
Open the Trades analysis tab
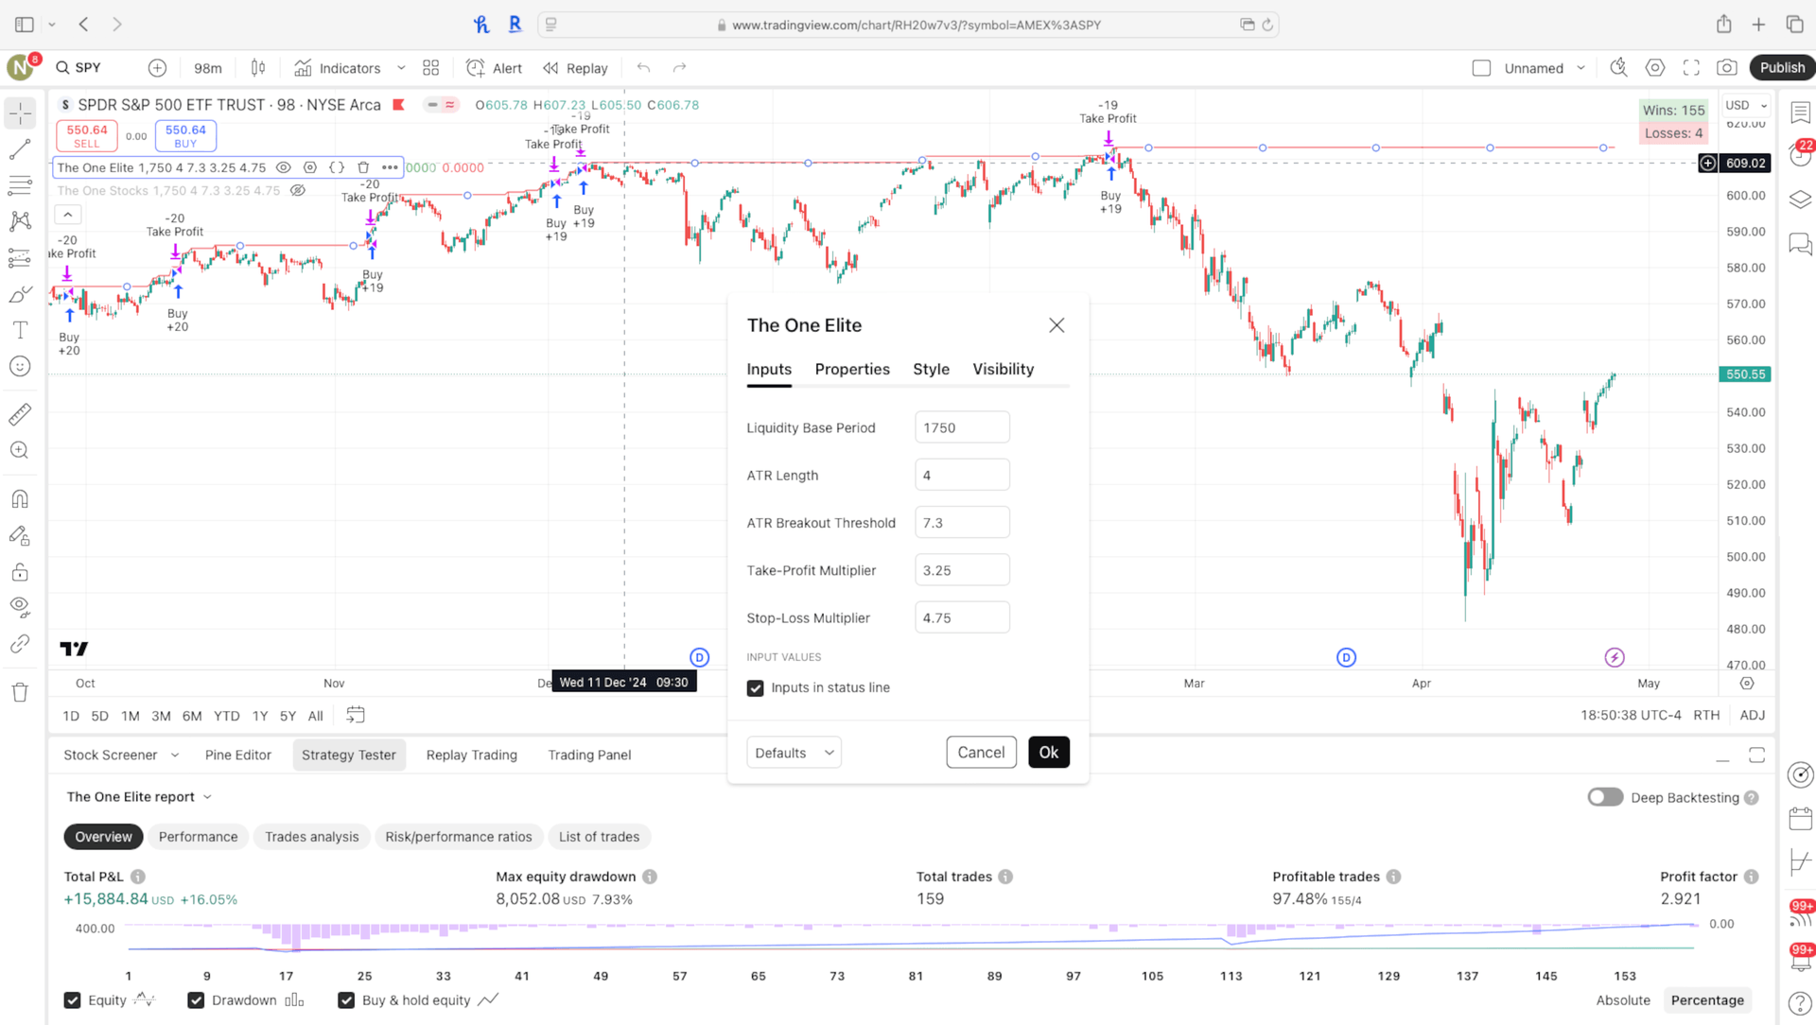311,837
